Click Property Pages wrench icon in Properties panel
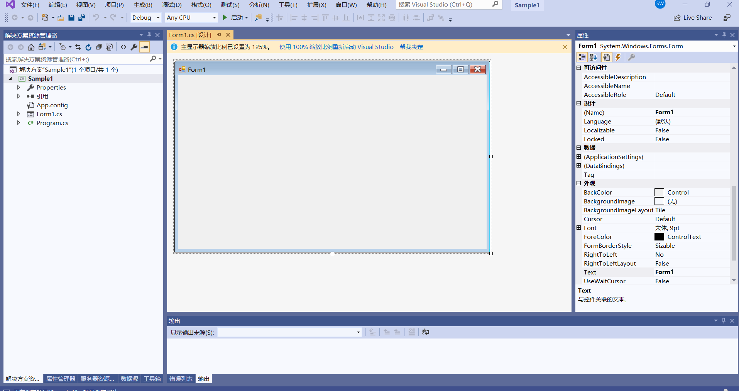The width and height of the screenshot is (739, 391). [631, 58]
